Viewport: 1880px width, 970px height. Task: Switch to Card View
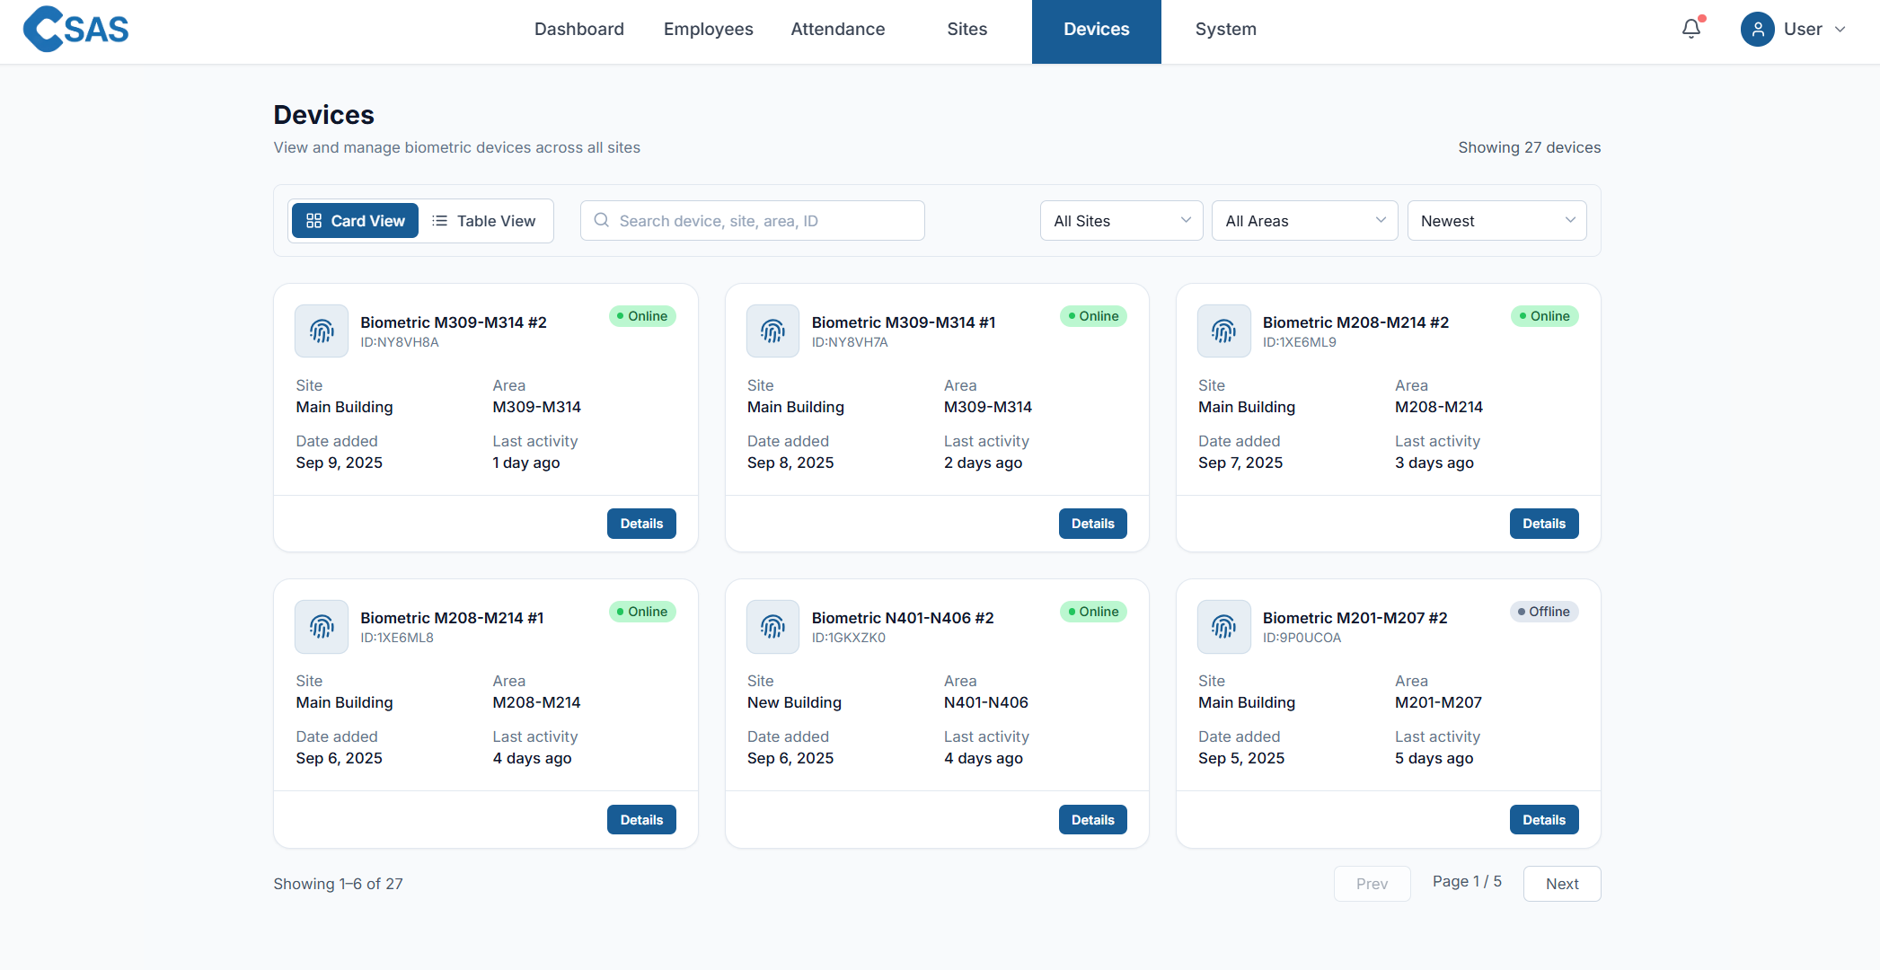pos(356,221)
